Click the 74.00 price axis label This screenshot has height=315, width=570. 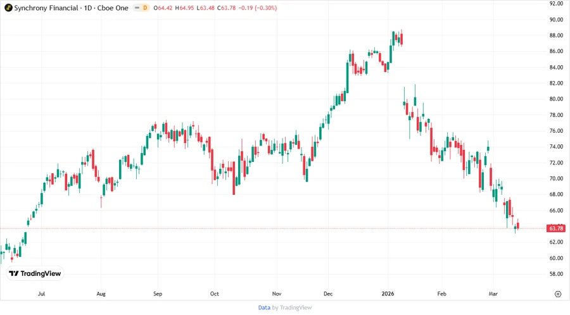556,147
